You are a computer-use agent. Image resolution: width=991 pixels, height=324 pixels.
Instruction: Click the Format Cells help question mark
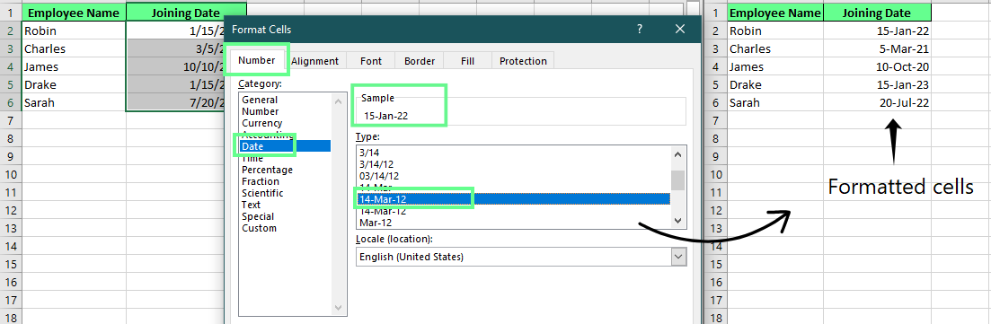[x=640, y=29]
